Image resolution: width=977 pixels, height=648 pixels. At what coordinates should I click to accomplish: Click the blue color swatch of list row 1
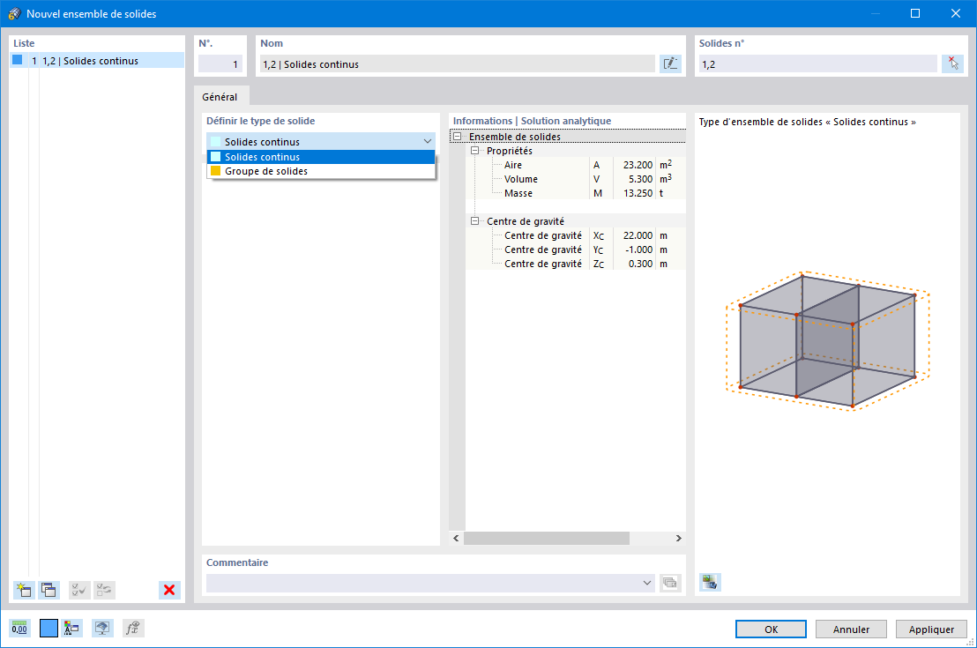18,60
